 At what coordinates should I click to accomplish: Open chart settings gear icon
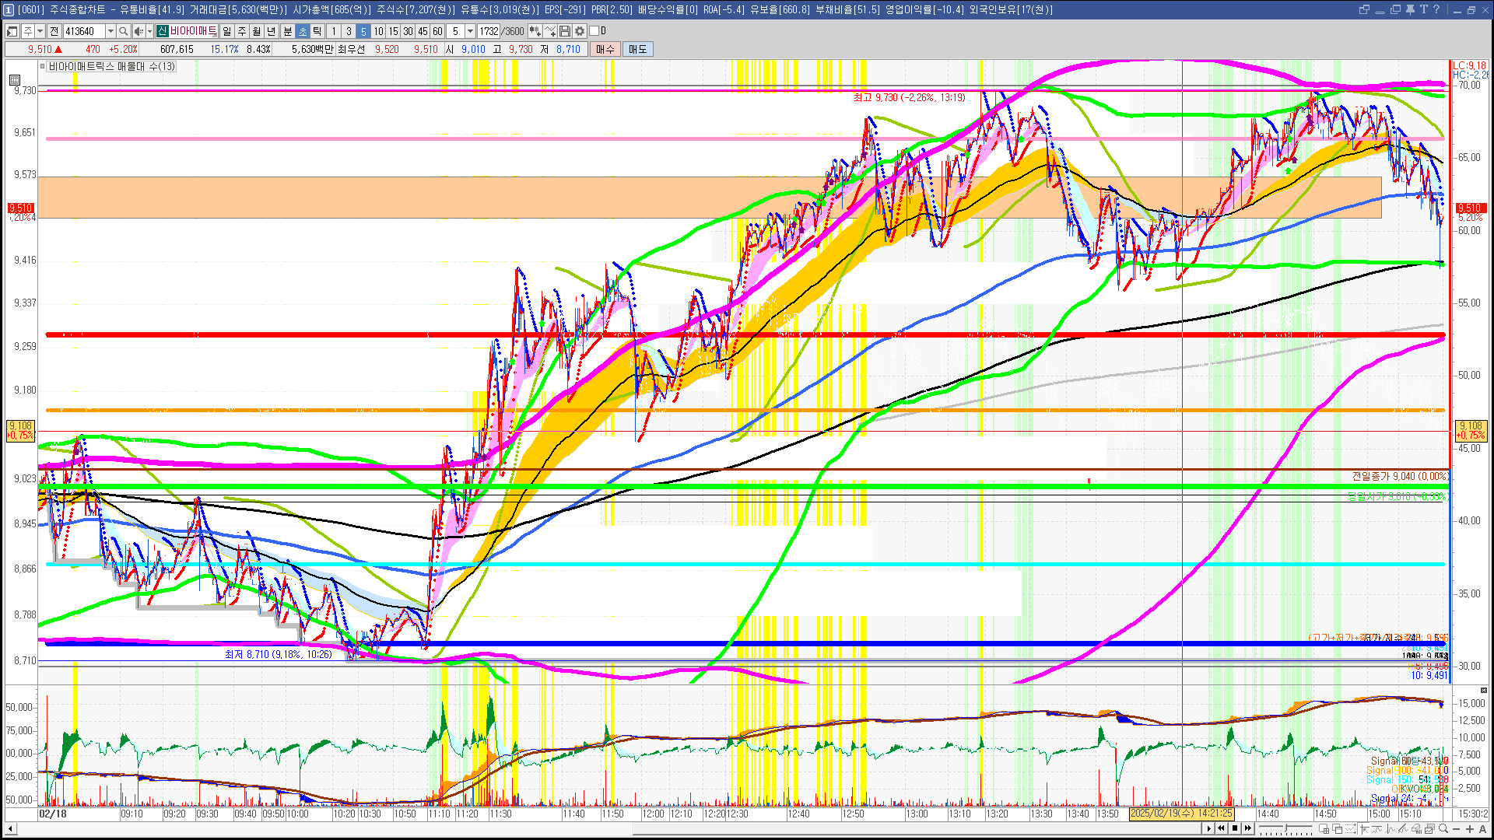pyautogui.click(x=580, y=31)
